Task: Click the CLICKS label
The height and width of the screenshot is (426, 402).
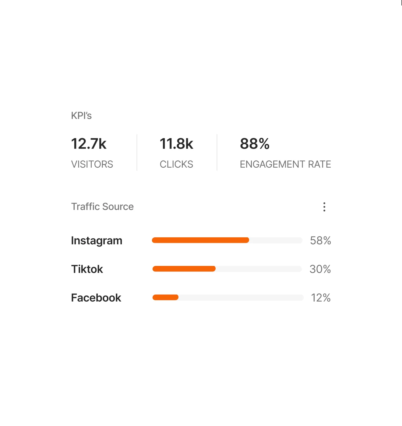Action: point(176,164)
